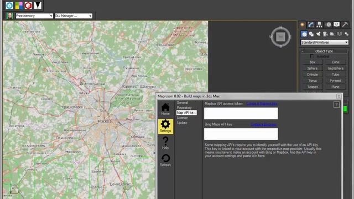
Task: Create a Teapot primitive
Action: click(313, 87)
